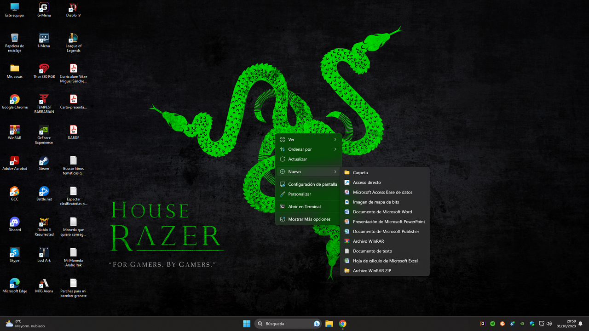This screenshot has height=331, width=589.
Task: Select the Papelera de reciclaje icon
Action: coord(15,42)
